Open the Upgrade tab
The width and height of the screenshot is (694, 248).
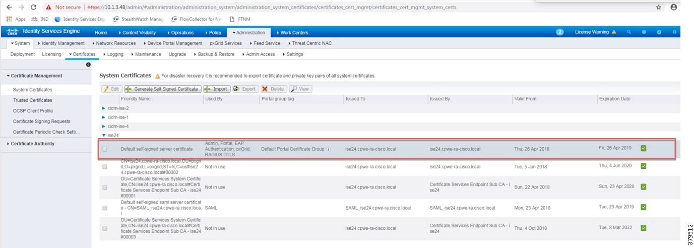coord(177,54)
